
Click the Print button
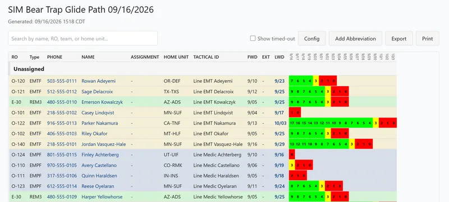(x=427, y=38)
